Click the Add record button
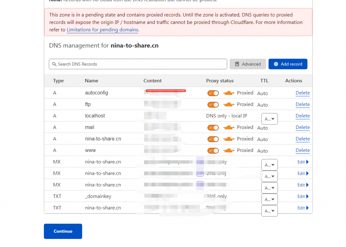Image resolution: width=346 pixels, height=247 pixels. 288,64
